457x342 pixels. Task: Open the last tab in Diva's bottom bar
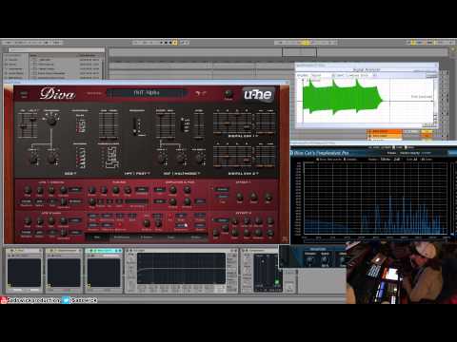pyautogui.click(x=195, y=237)
